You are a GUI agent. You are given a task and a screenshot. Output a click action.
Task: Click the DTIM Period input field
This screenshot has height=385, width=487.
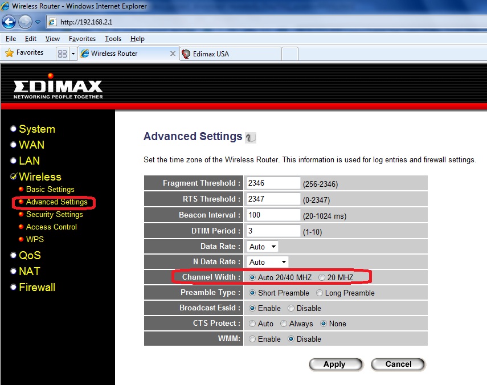click(x=273, y=231)
